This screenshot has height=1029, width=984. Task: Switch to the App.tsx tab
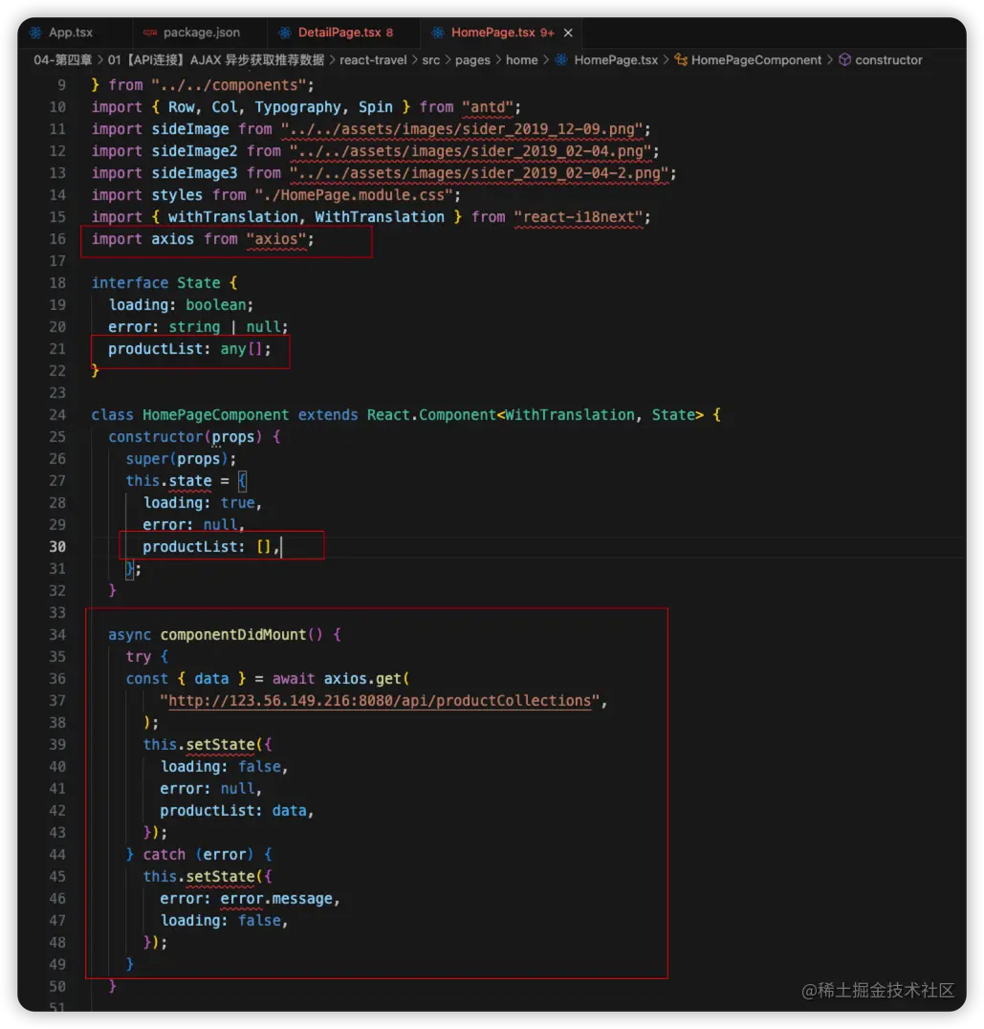tap(71, 33)
